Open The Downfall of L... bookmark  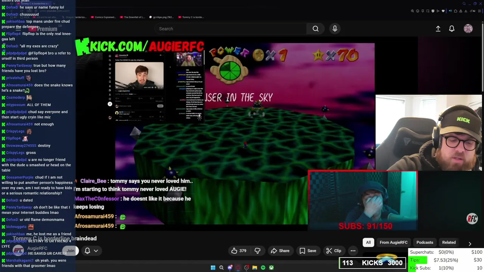(132, 17)
